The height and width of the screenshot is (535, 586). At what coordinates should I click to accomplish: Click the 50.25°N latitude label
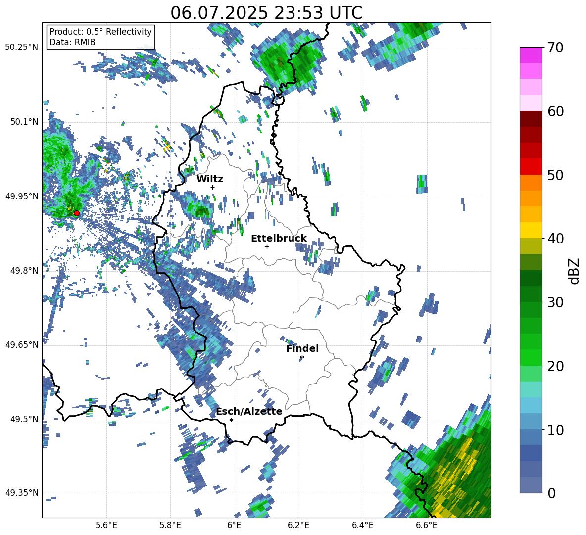(22, 48)
